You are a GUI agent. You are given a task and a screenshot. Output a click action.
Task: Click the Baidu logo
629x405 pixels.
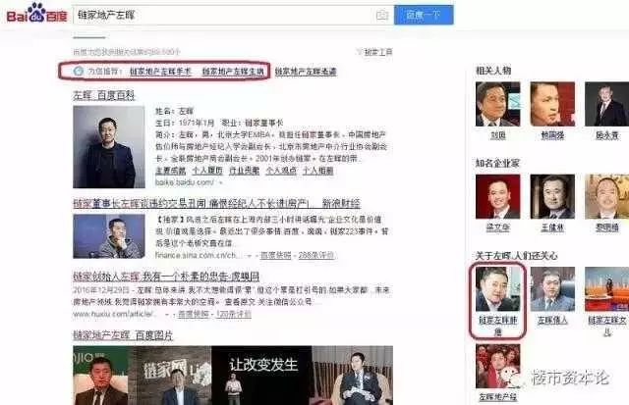coord(37,13)
